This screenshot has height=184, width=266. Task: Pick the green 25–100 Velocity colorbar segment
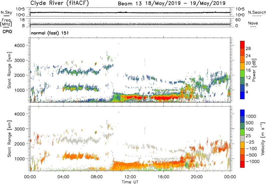(x=242, y=132)
